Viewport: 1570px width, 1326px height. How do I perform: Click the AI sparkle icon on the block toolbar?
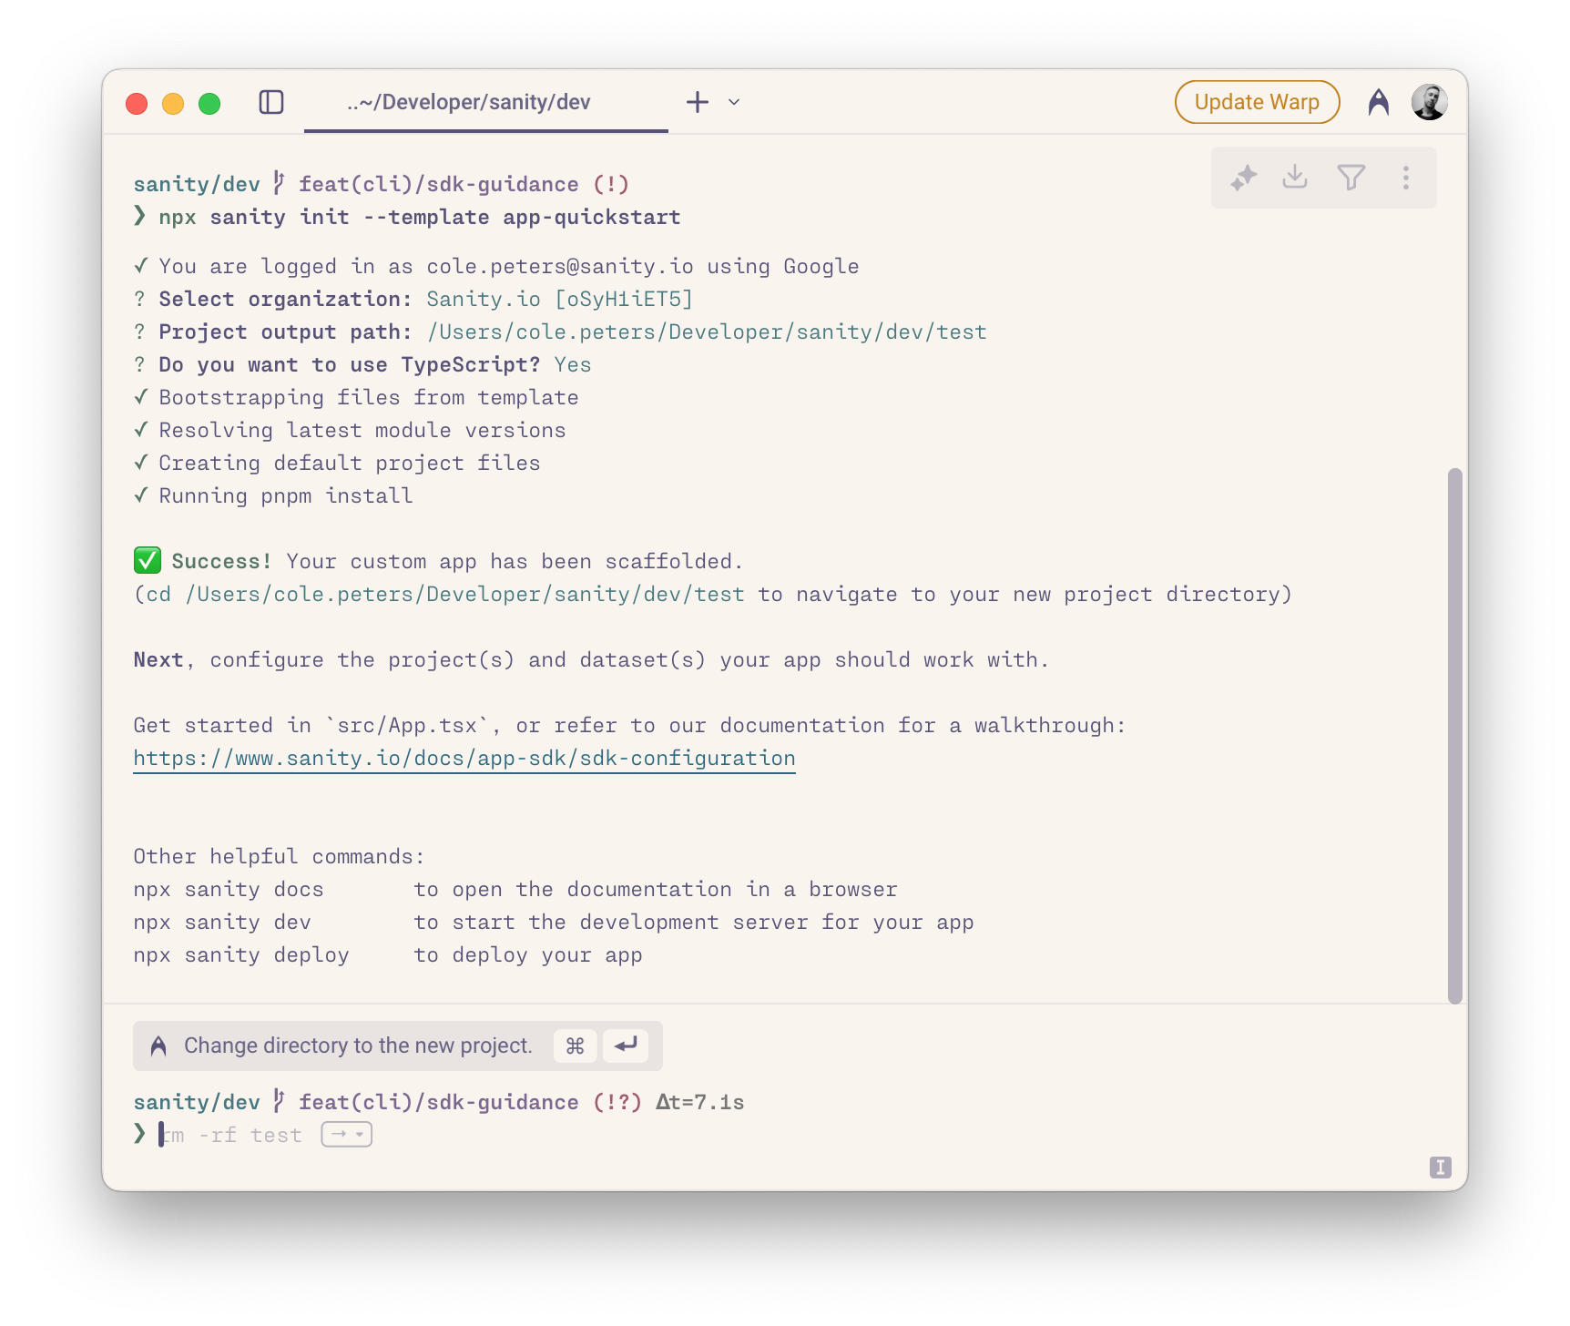1243,178
